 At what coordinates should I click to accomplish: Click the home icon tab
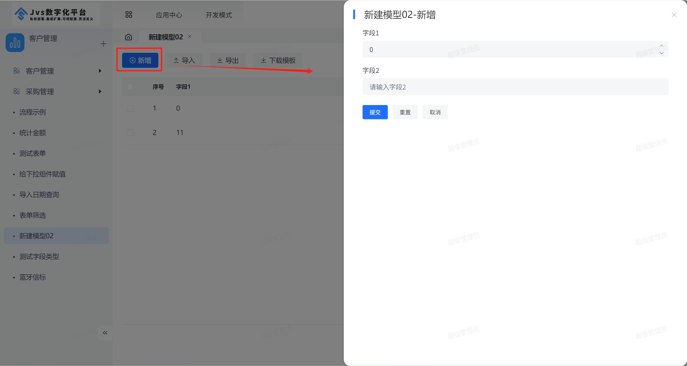tap(129, 37)
